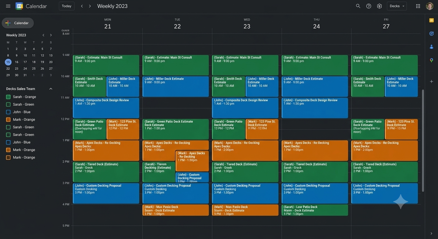Toggle the Sarah - Grange calendar checkbox

pos(8,97)
